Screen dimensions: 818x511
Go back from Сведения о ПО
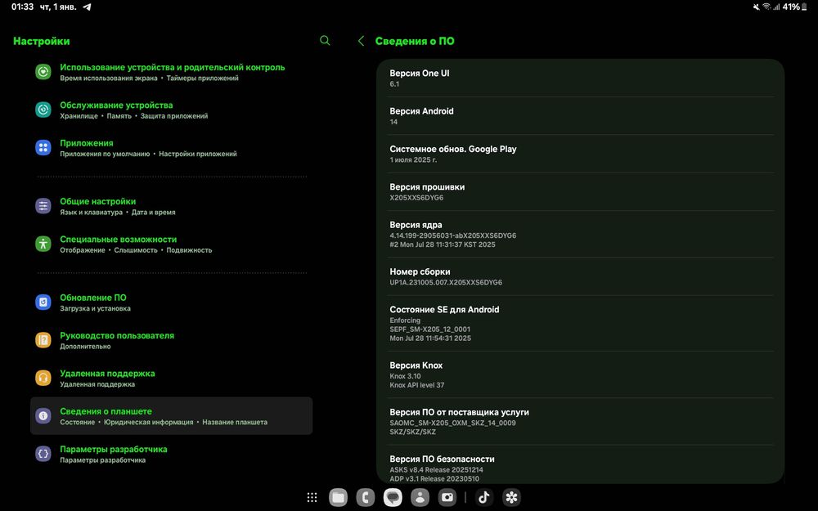[x=361, y=41]
